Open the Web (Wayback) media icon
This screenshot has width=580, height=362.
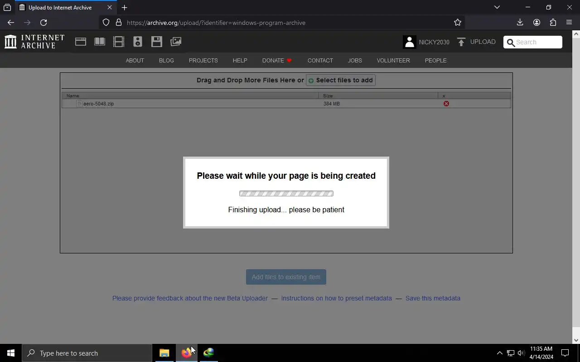point(81,42)
